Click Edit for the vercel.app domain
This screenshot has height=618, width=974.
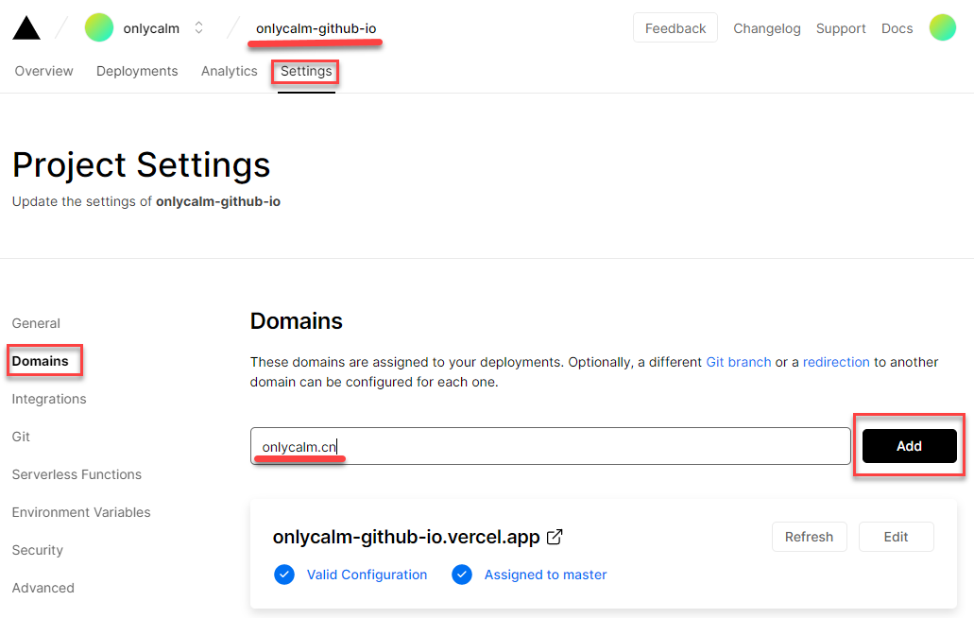click(x=896, y=537)
